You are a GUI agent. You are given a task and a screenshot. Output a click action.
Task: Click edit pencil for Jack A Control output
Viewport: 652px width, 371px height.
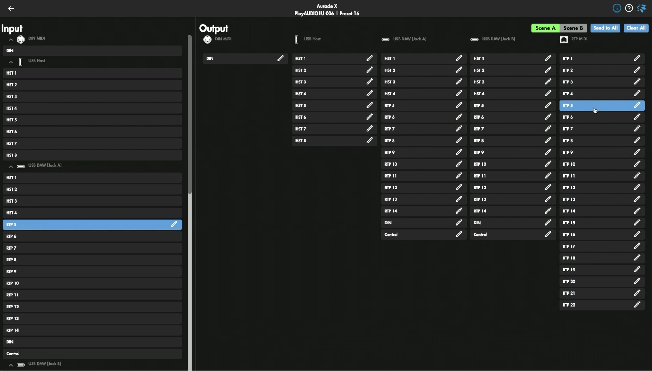[x=459, y=234]
